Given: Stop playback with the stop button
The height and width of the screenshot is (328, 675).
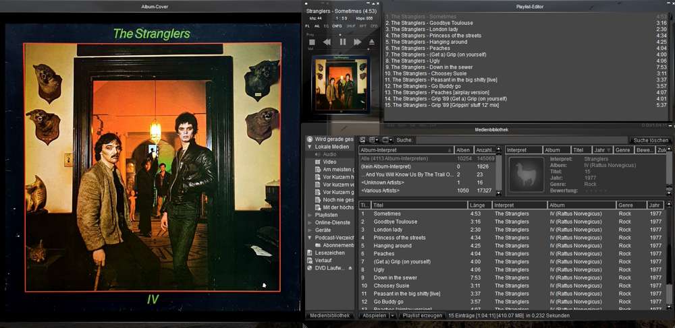Looking at the screenshot, I should (312, 42).
